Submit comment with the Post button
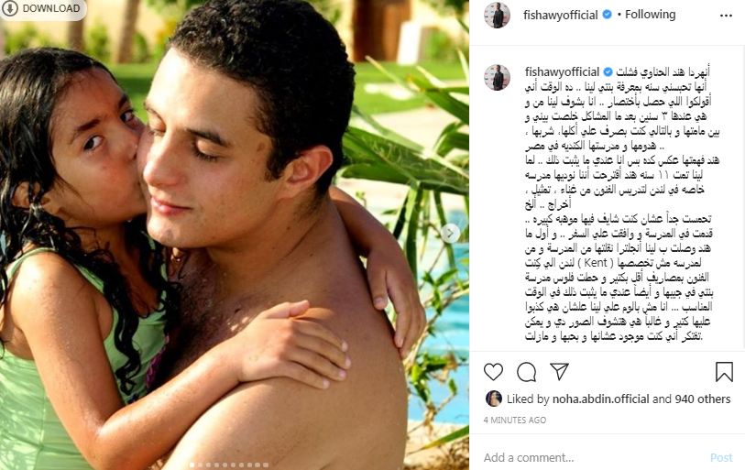 point(721,458)
